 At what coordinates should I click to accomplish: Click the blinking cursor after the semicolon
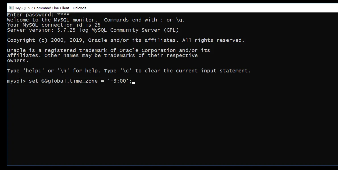(134, 83)
